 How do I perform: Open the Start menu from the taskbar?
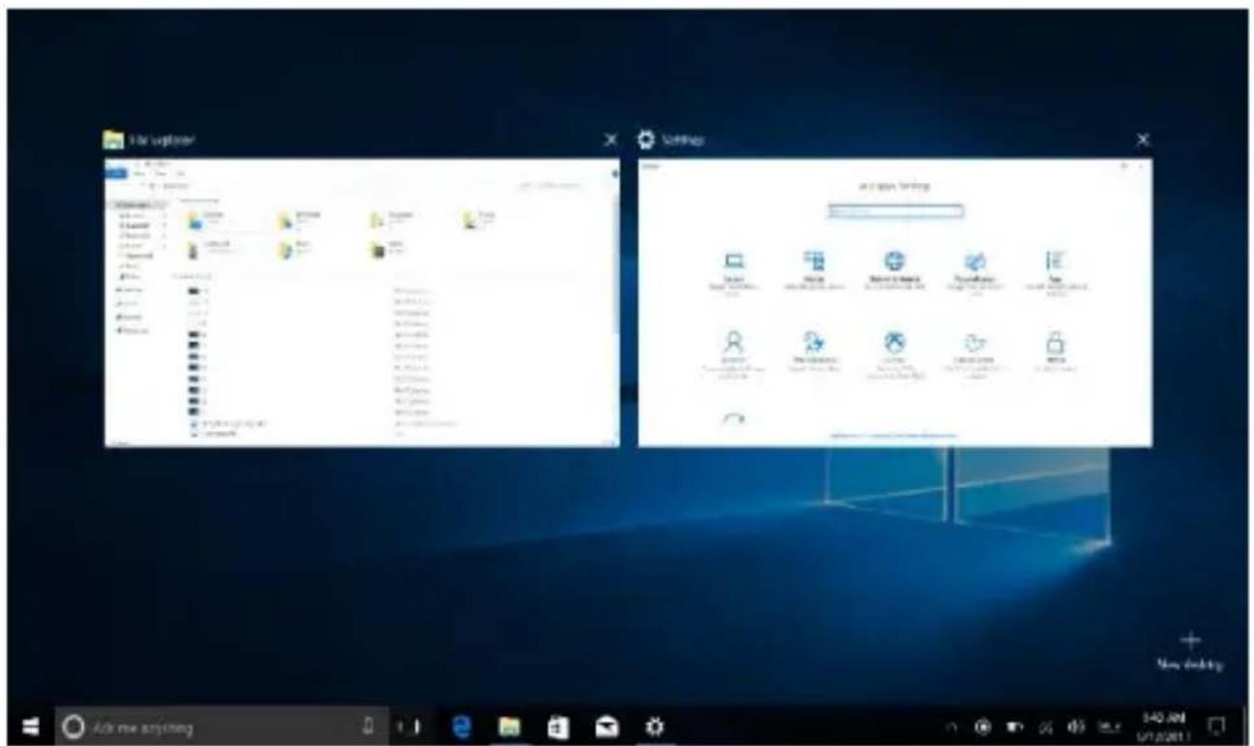(x=30, y=726)
